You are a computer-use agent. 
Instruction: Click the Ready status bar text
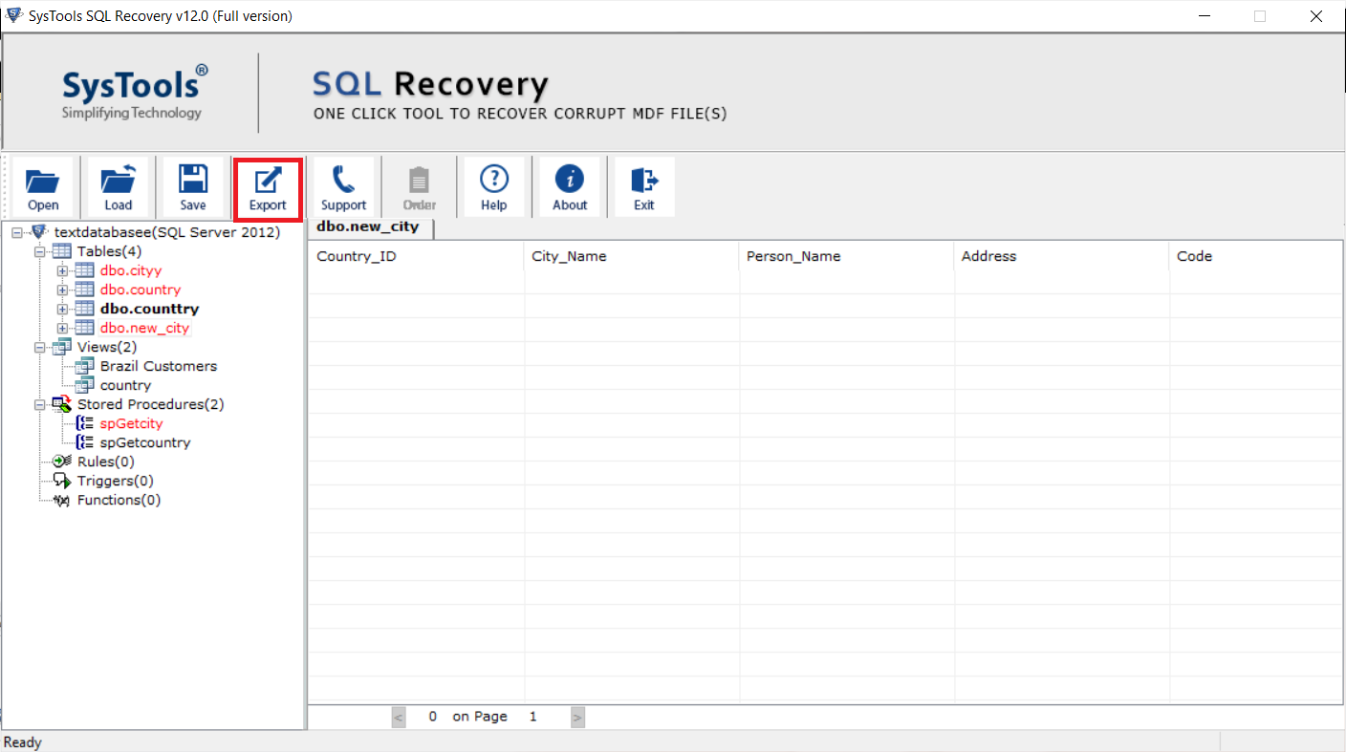pyautogui.click(x=23, y=742)
